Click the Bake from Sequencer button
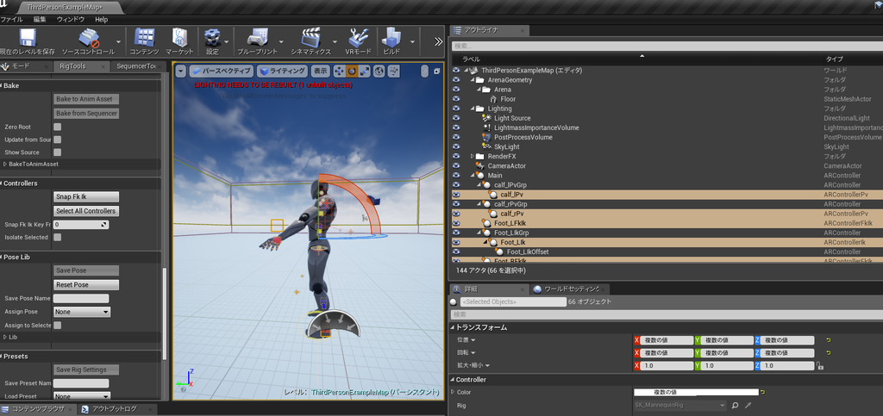 (x=86, y=114)
